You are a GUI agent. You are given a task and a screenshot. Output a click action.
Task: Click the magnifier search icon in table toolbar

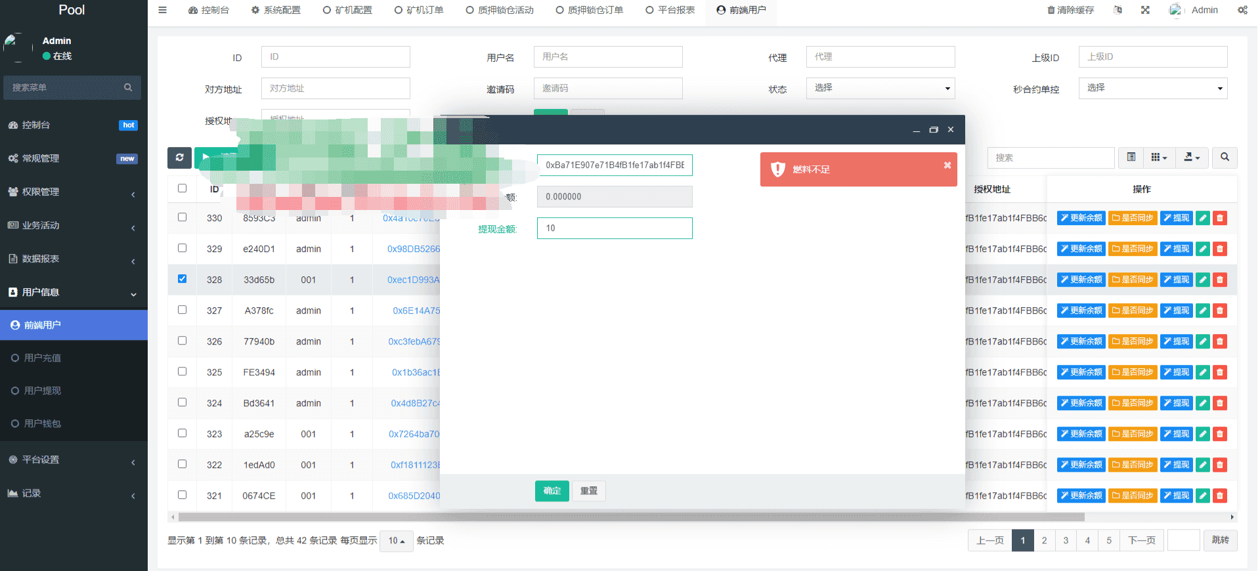(x=1225, y=158)
